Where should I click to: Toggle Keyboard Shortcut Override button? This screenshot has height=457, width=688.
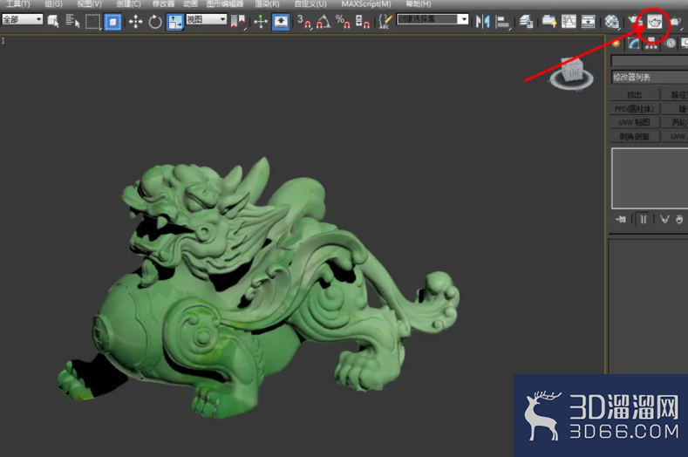(x=281, y=22)
